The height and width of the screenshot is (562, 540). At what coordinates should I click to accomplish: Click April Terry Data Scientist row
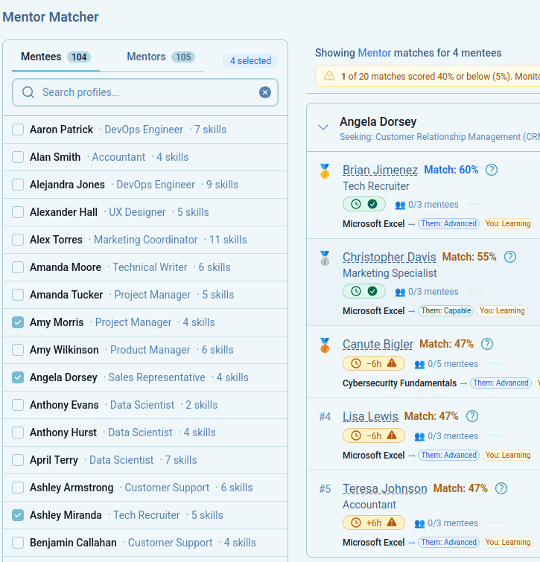point(145,460)
